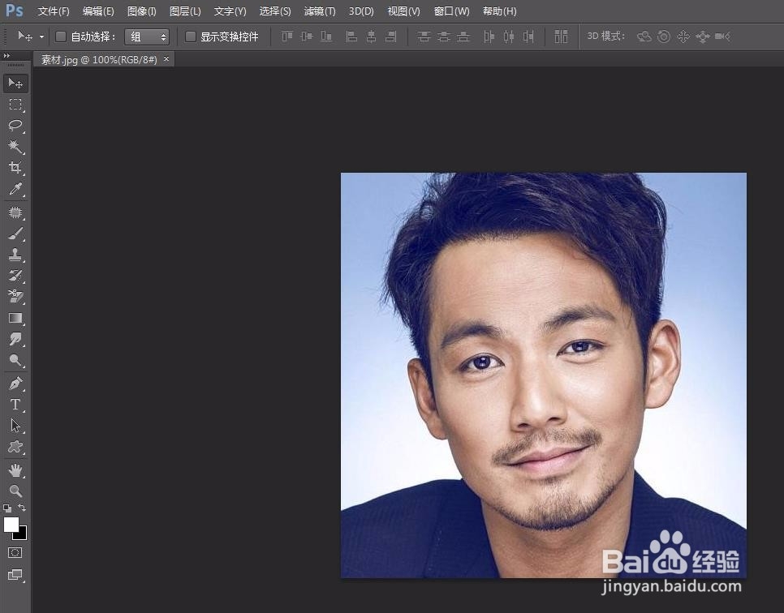
Task: Open the 滤镜(T) menu
Action: point(320,11)
